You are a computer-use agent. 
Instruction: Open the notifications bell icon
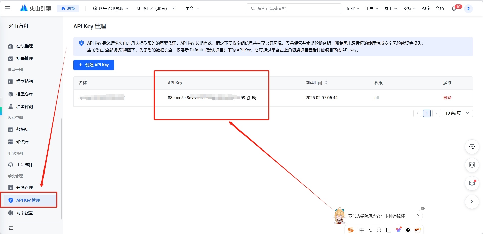point(454,9)
